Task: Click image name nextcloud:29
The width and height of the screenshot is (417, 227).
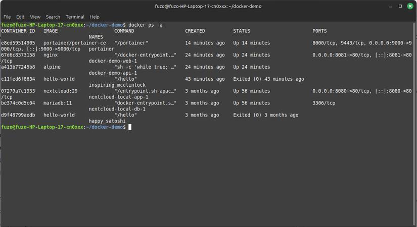Action: [x=61, y=91]
